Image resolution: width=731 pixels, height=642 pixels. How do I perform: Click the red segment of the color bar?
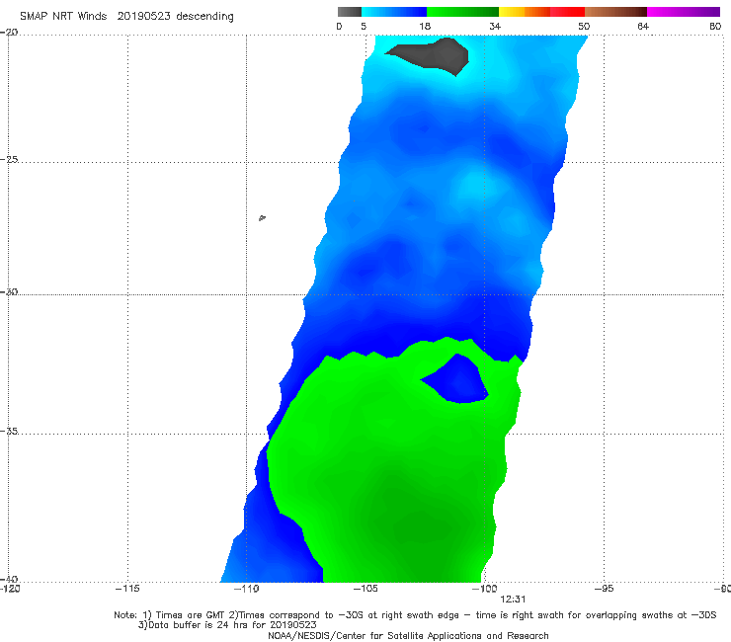click(567, 12)
